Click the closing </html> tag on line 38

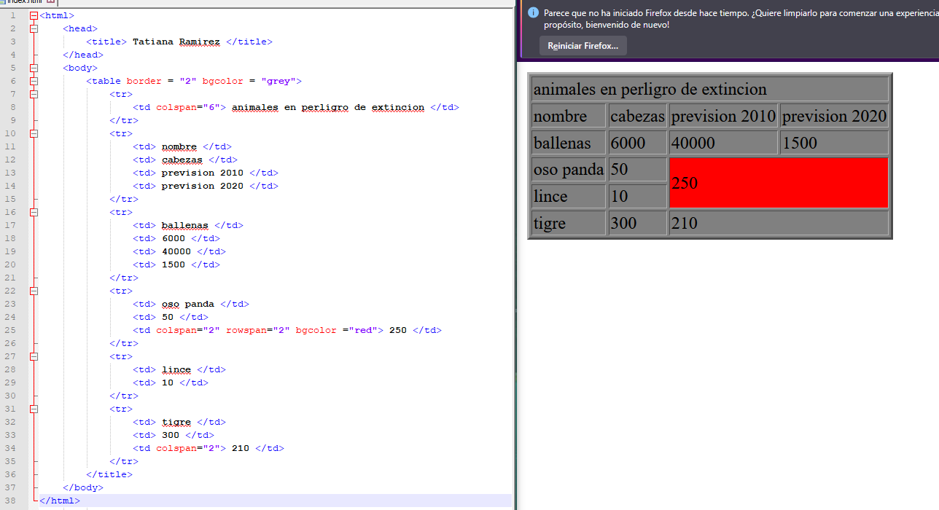(x=59, y=501)
